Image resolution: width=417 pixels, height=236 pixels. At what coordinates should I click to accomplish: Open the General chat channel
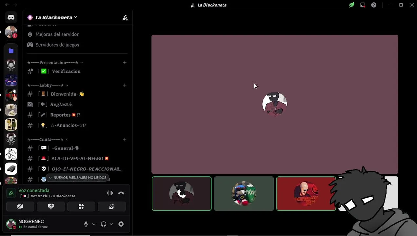click(x=77, y=148)
